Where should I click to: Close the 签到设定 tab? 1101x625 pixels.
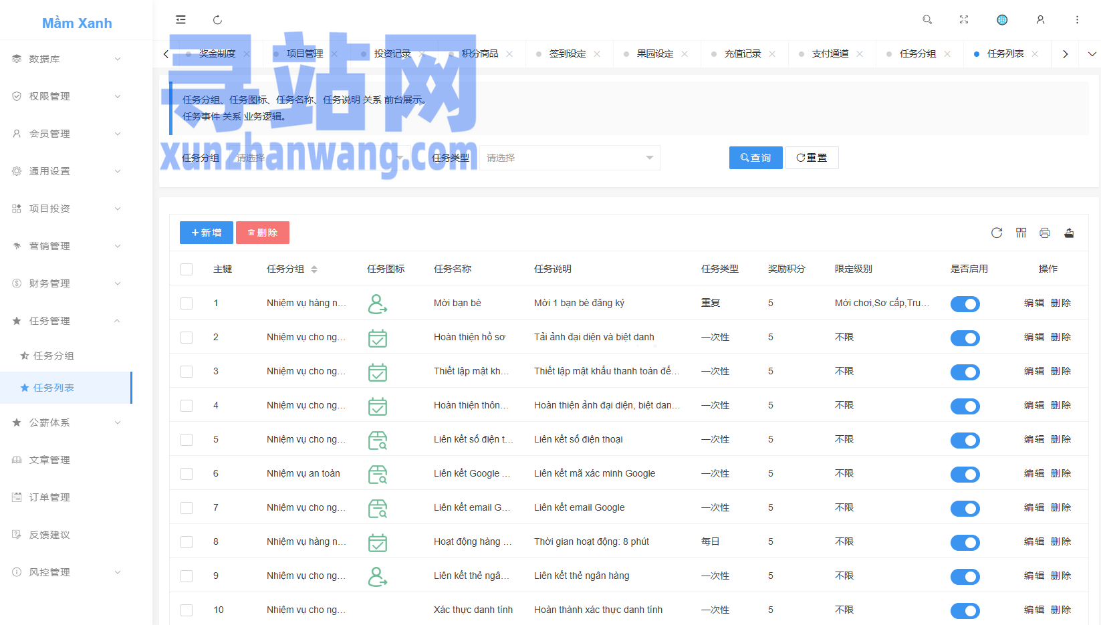(597, 54)
